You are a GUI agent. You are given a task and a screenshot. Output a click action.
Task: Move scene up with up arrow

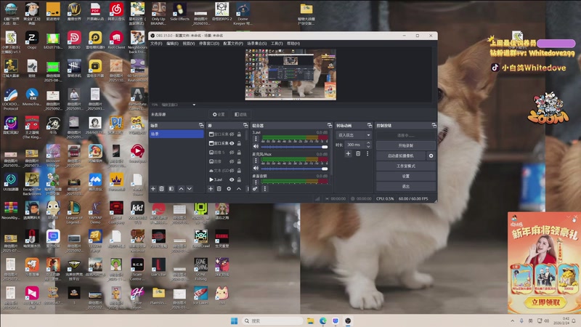coord(181,189)
